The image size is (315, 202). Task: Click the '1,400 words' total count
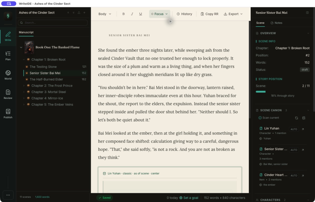pos(42,197)
